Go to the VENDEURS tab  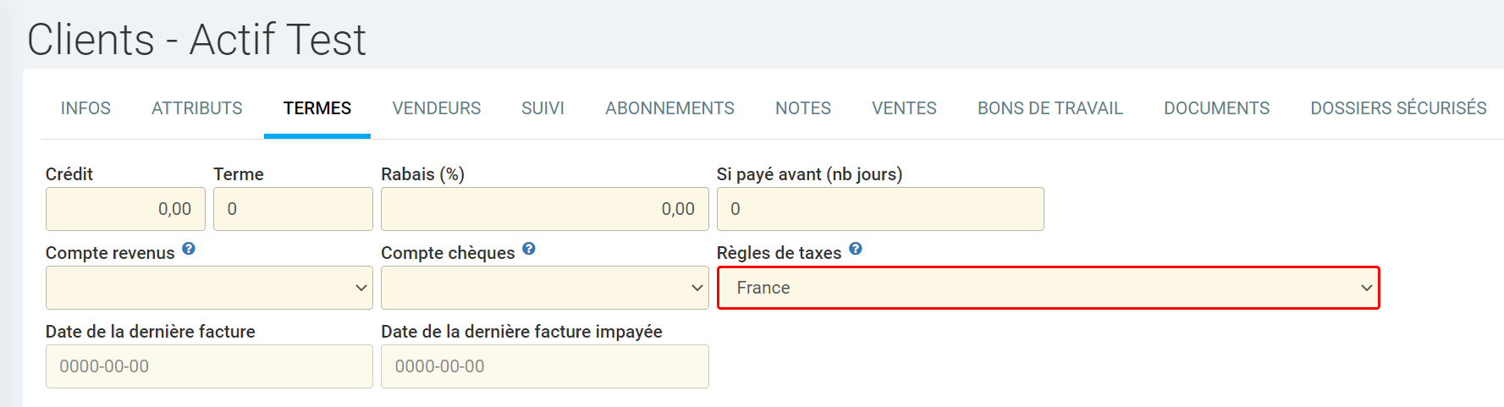437,108
